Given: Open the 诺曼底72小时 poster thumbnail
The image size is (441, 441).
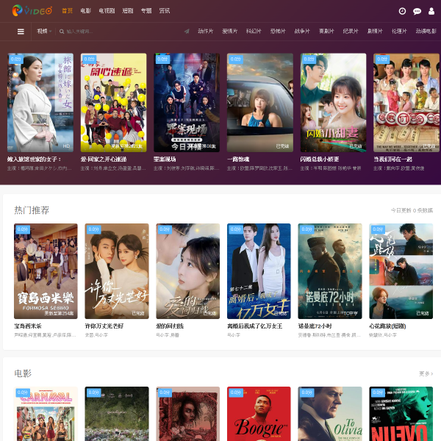Looking at the screenshot, I should 330,271.
